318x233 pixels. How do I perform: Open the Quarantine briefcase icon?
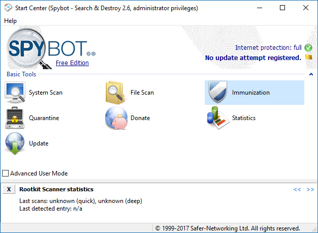15,118
